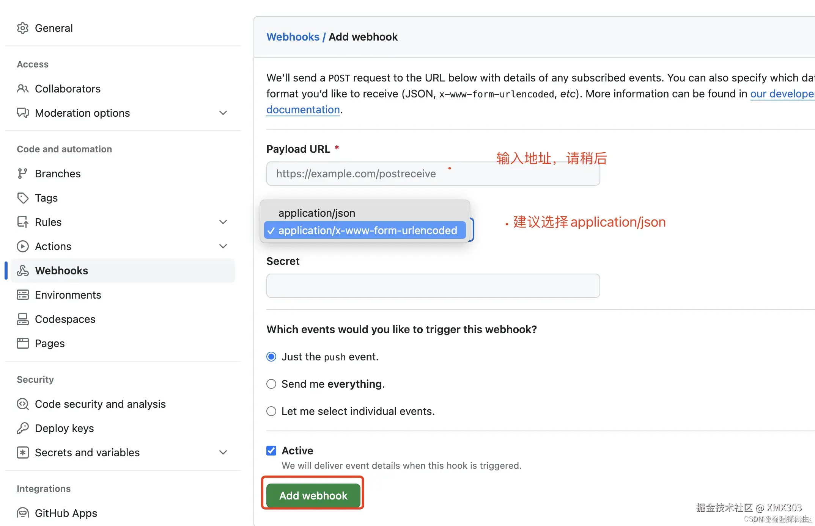Screen dimensions: 815x526
Task: Click the Codespaces computer icon
Action: 23,319
